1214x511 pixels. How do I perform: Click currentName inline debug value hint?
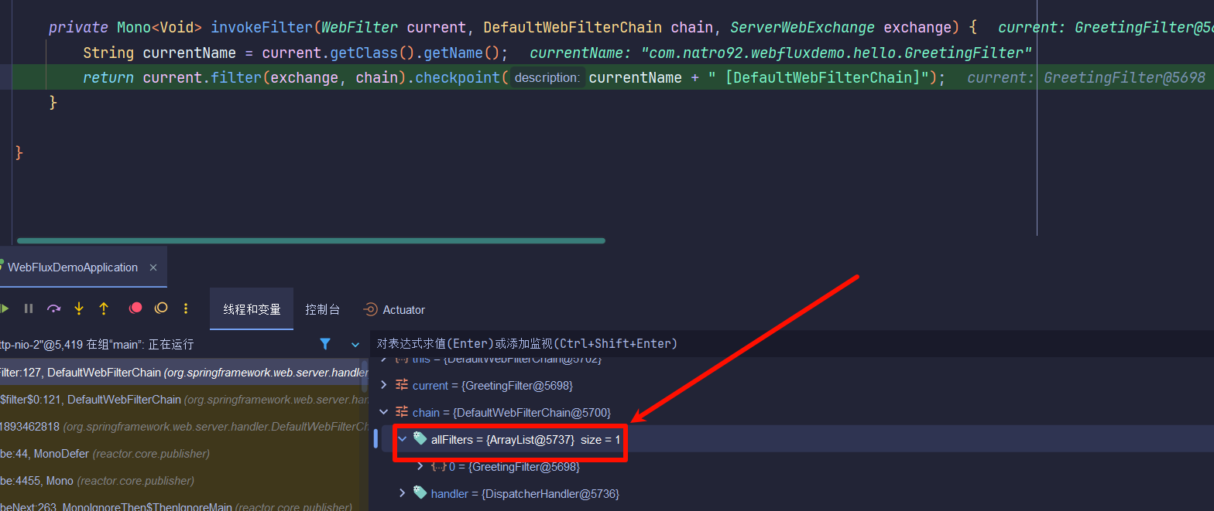[781, 53]
